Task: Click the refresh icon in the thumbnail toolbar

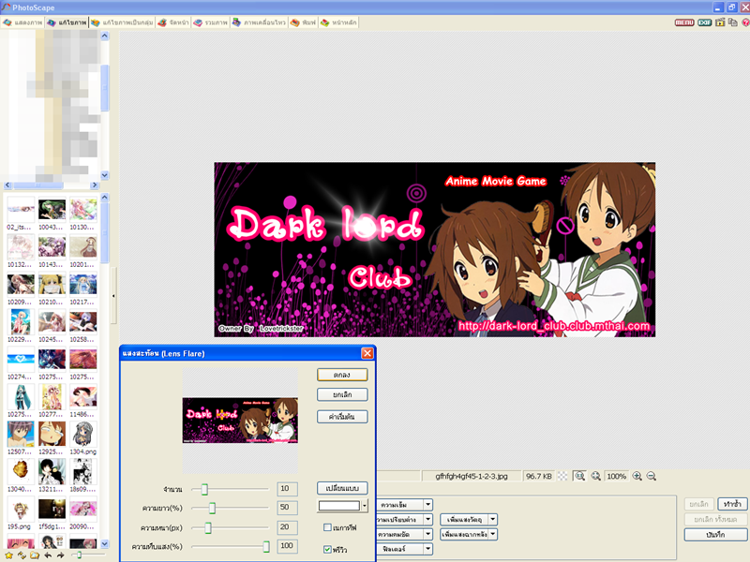Action: point(22,555)
